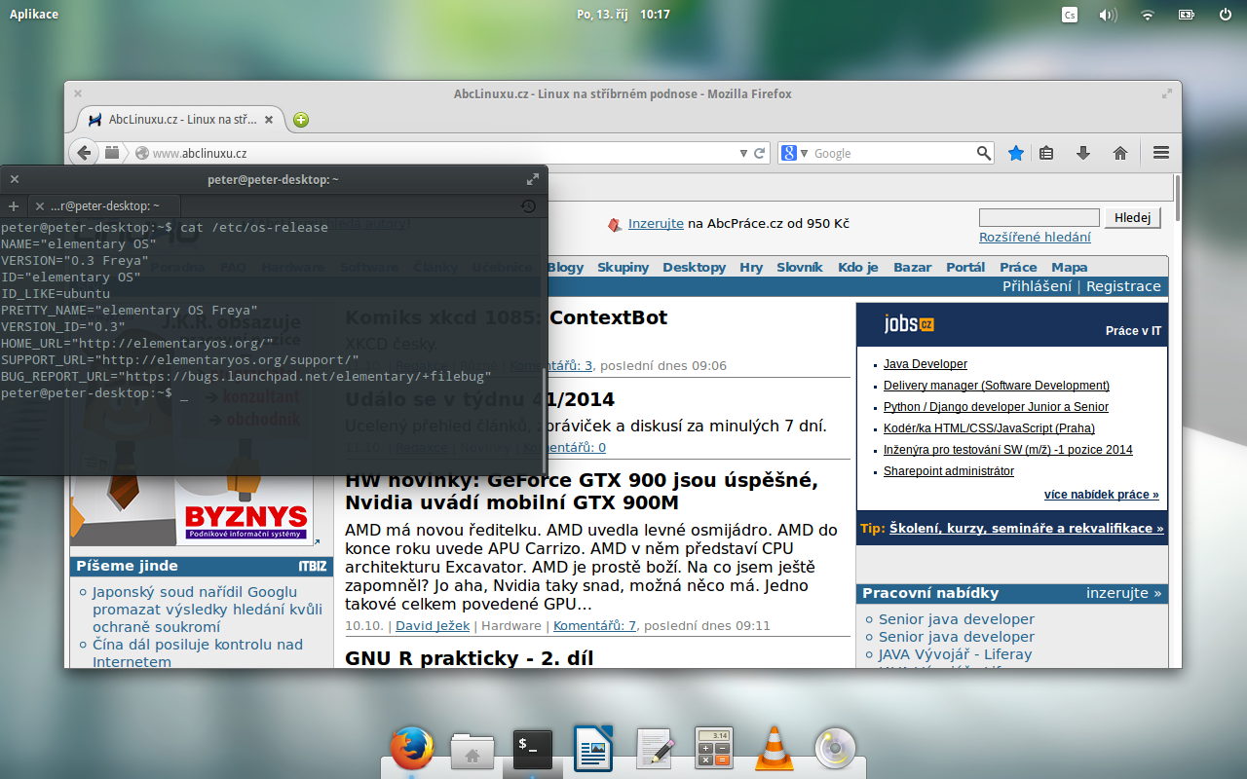Open the David Ježek author link
This screenshot has height=779, width=1247.
[435, 625]
